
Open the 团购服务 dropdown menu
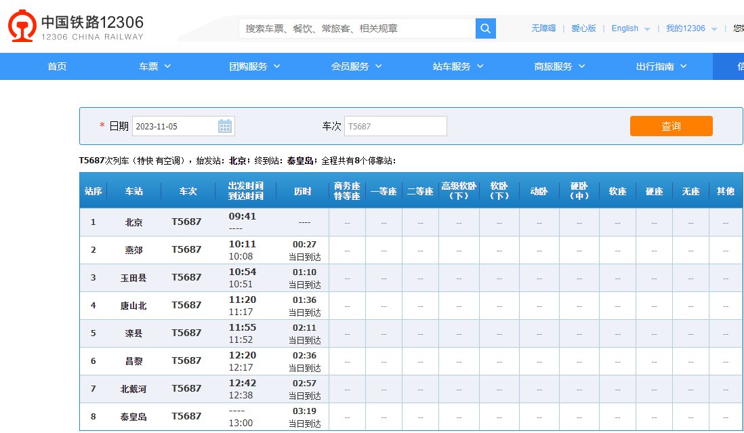tap(251, 66)
